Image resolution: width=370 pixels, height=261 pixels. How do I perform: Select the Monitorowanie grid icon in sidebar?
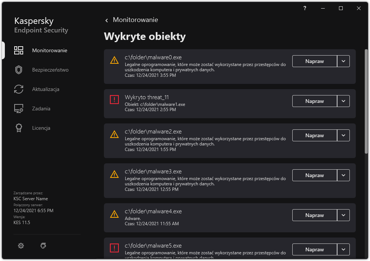19,50
